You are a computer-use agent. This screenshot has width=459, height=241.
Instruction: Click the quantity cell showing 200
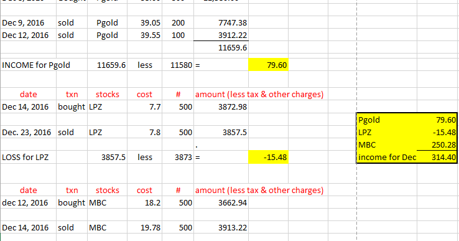click(178, 22)
